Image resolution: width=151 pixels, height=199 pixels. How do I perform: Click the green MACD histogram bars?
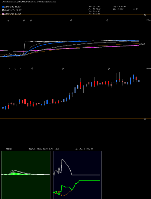pyautogui.click(x=16, y=174)
